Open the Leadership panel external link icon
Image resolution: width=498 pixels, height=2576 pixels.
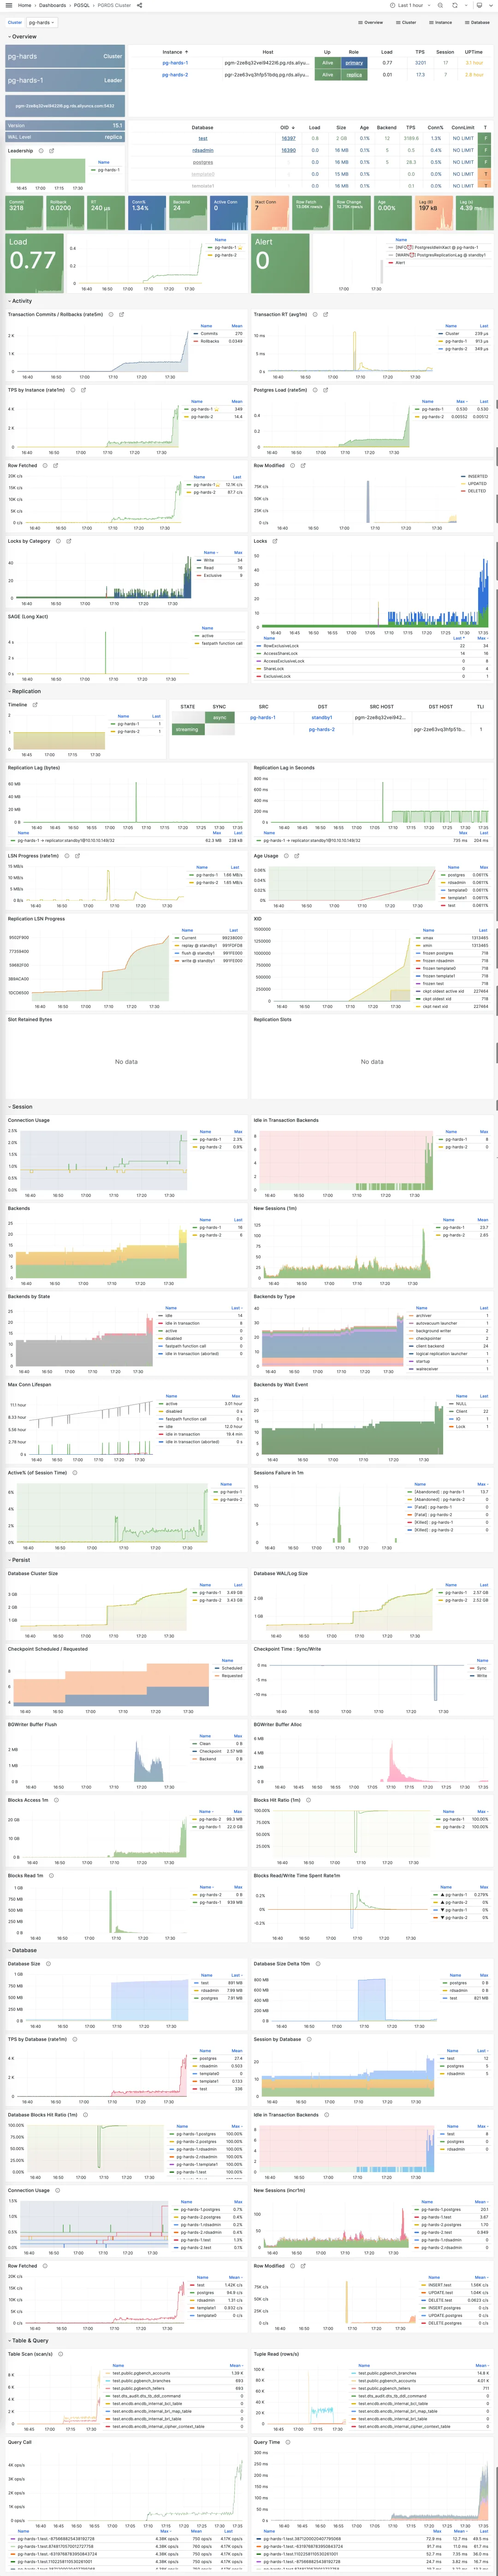coord(52,151)
